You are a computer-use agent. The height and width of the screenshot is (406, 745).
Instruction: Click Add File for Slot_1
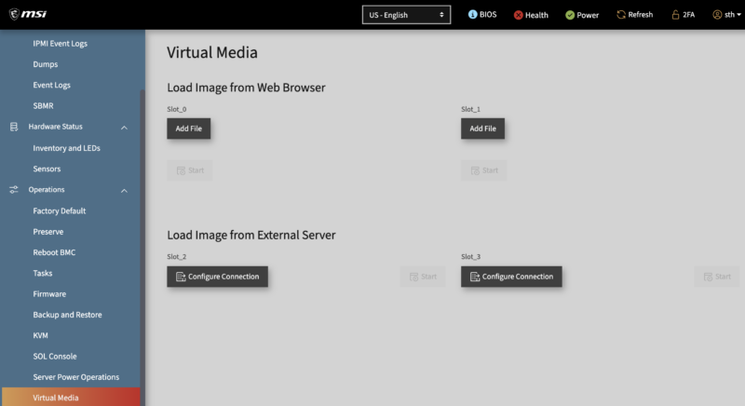click(482, 129)
